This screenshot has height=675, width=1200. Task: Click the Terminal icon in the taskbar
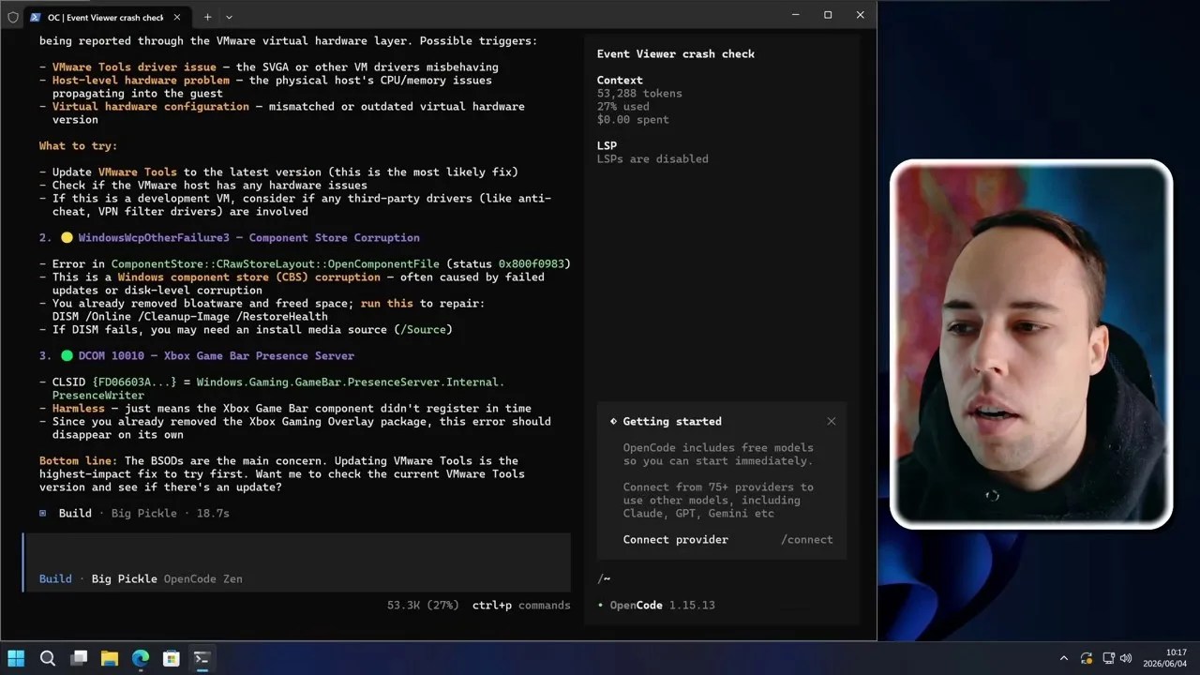(x=202, y=658)
